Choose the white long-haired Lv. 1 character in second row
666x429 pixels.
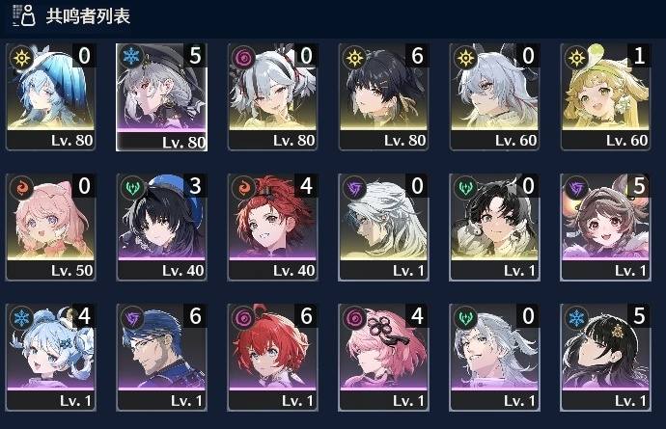tap(383, 227)
